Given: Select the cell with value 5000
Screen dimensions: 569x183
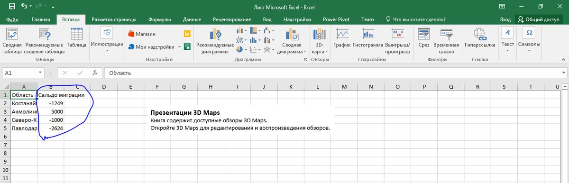Looking at the screenshot, I should click(50, 111).
